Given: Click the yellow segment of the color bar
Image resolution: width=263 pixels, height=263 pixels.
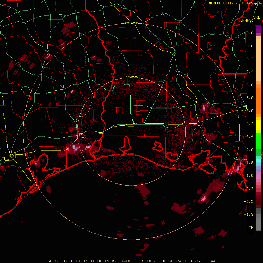Looking at the screenshot, I should click(x=258, y=125).
